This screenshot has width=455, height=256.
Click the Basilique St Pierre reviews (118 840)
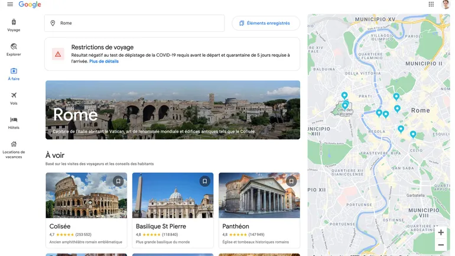click(x=170, y=235)
